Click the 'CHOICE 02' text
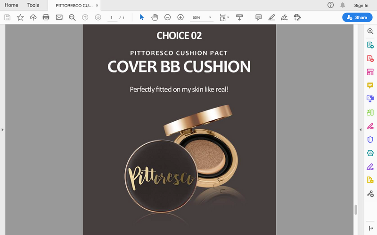The height and width of the screenshot is (235, 377). 179,36
